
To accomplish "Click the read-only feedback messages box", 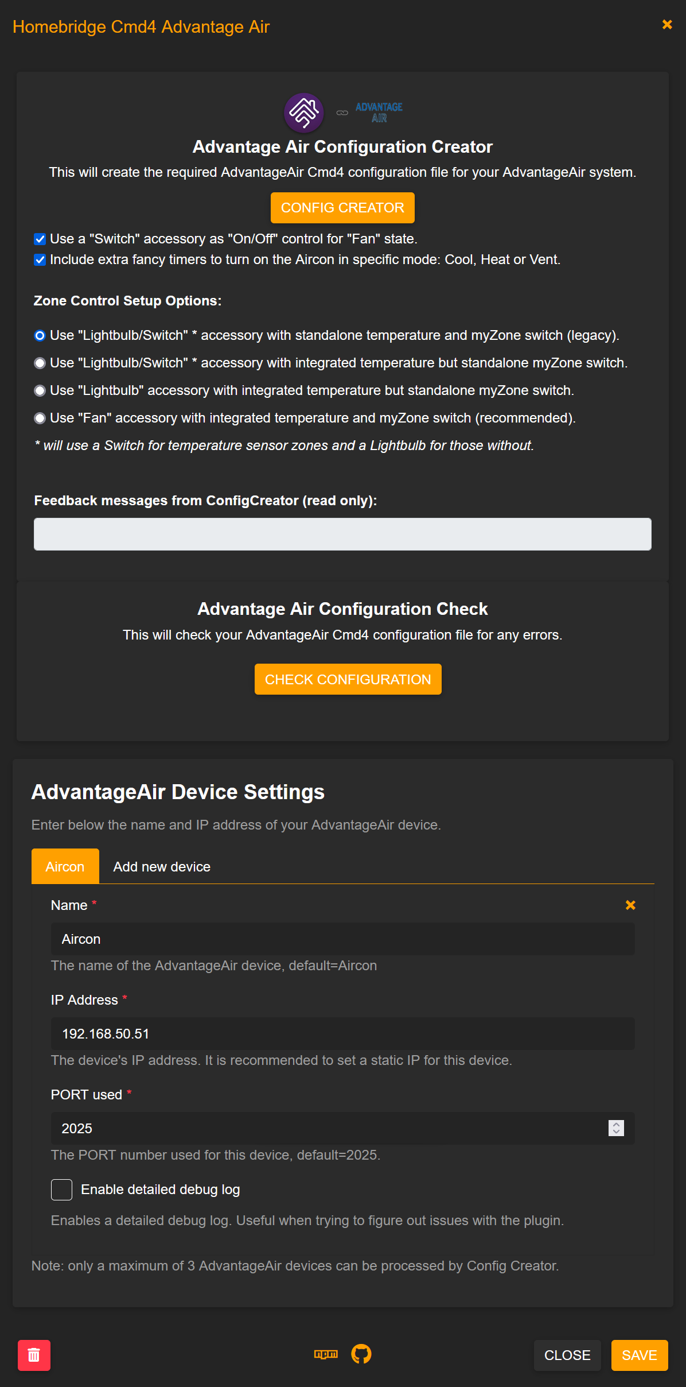I will coord(342,534).
